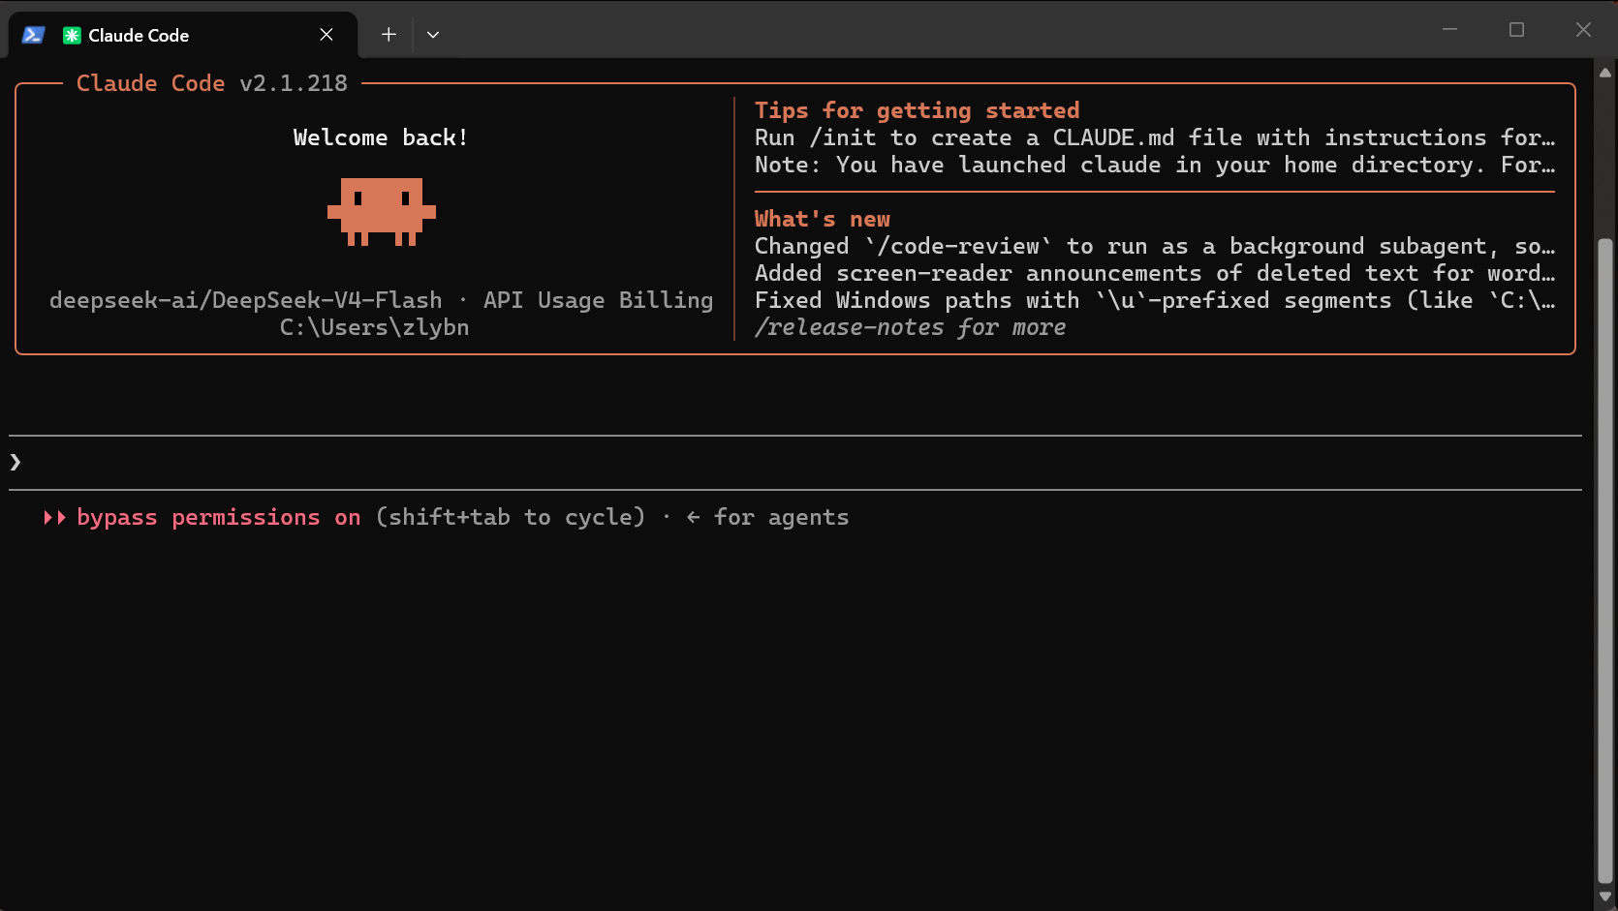The width and height of the screenshot is (1618, 911).
Task: Click the scrollbar up arrow
Action: [1605, 73]
